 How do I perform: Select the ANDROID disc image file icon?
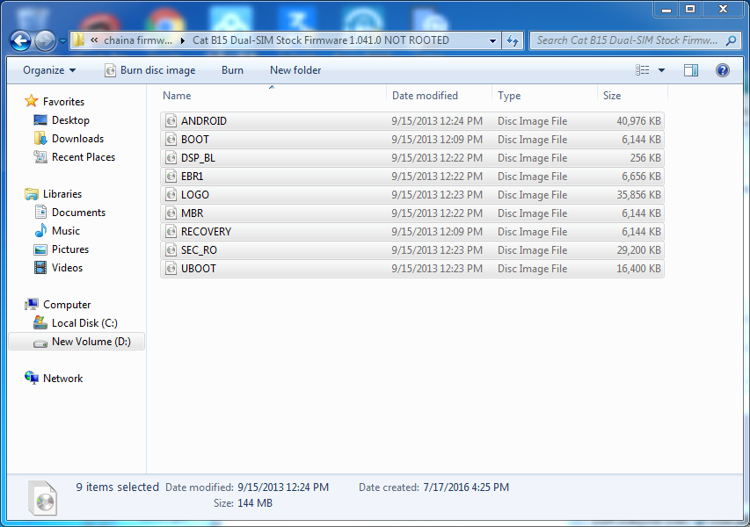click(x=171, y=121)
